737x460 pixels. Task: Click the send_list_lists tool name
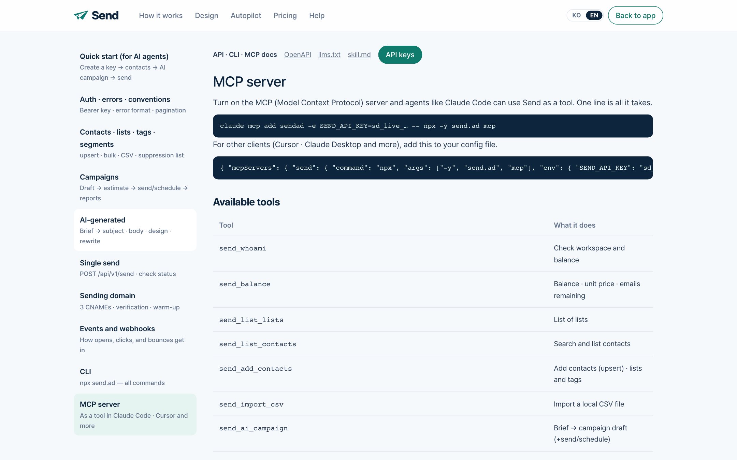(251, 320)
